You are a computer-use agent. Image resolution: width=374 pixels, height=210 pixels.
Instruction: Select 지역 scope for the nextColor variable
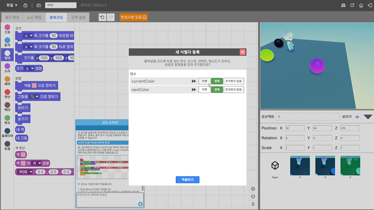pos(204,89)
